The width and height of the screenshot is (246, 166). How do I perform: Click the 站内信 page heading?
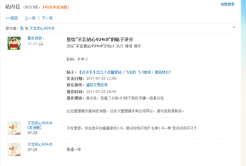[13, 7]
